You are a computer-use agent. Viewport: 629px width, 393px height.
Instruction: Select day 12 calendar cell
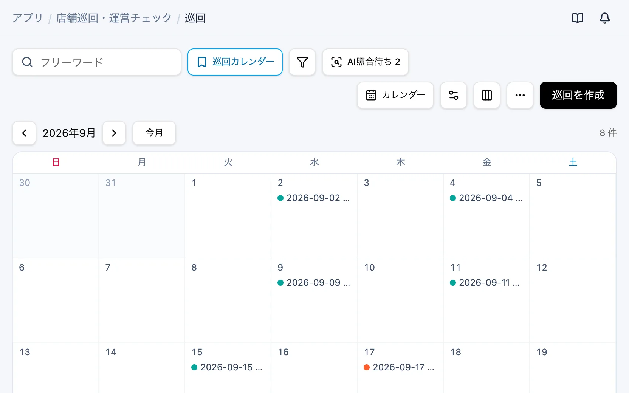click(x=573, y=301)
